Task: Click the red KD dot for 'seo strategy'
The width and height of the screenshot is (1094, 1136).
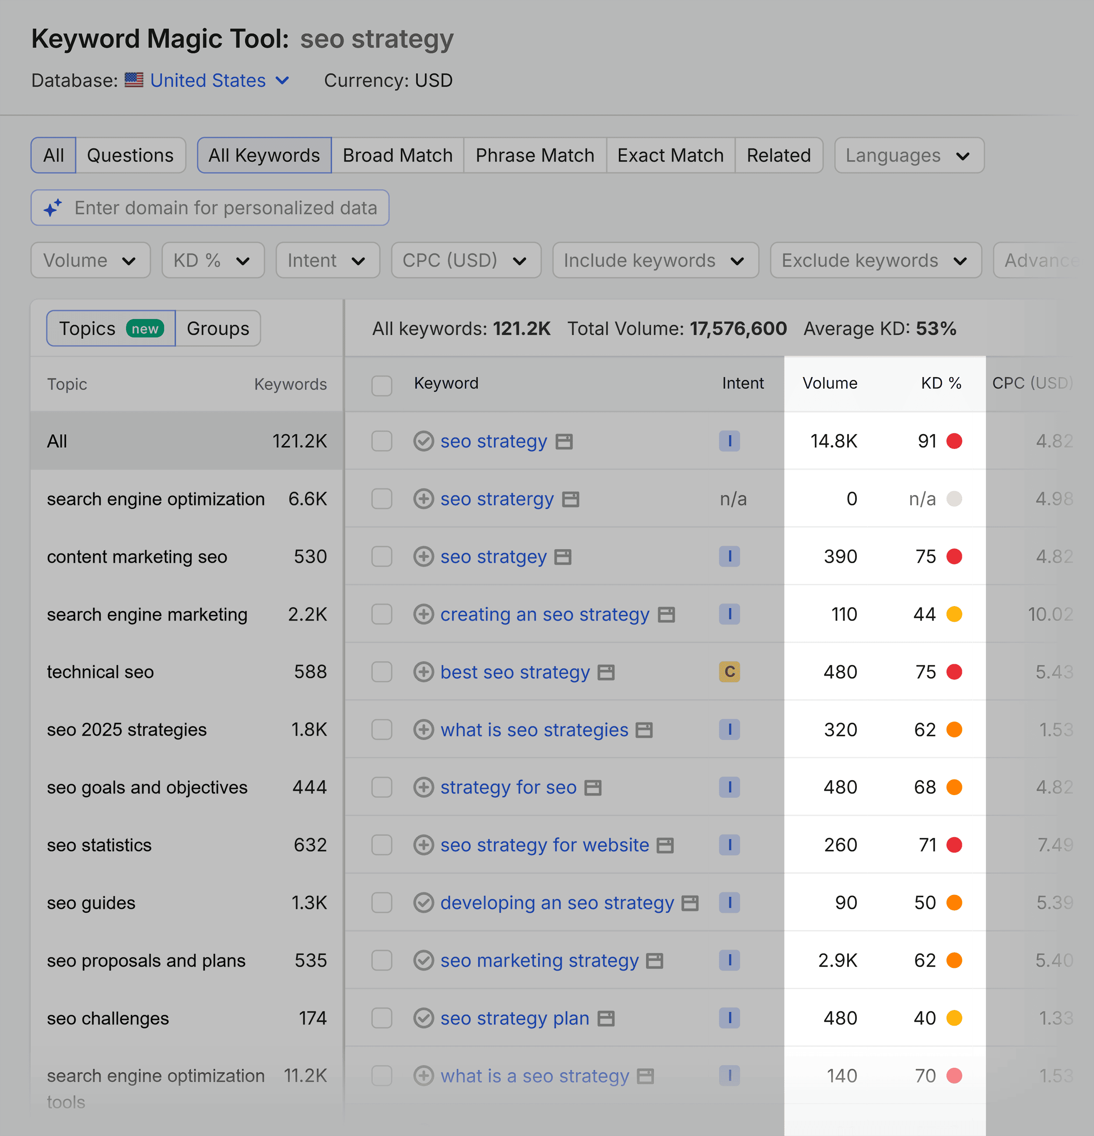Action: point(954,441)
